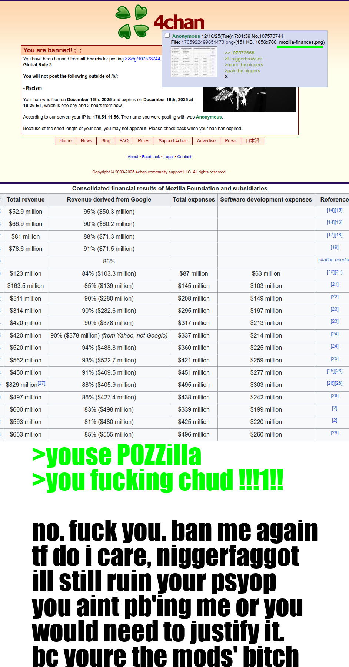Image resolution: width=349 pixels, height=667 pixels.
Task: Open reference [19] in the table
Action: pyautogui.click(x=335, y=247)
